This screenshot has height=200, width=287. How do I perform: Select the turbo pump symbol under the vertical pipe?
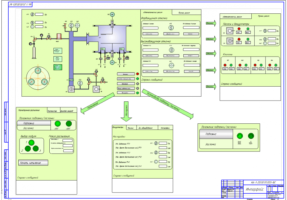[x=71, y=89]
